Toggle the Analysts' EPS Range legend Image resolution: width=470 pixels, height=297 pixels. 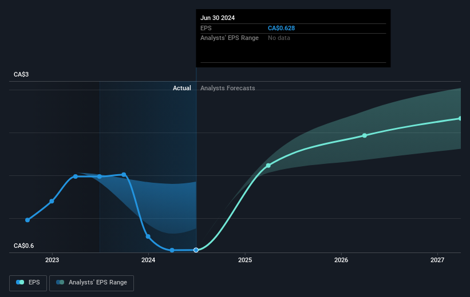tap(92, 283)
